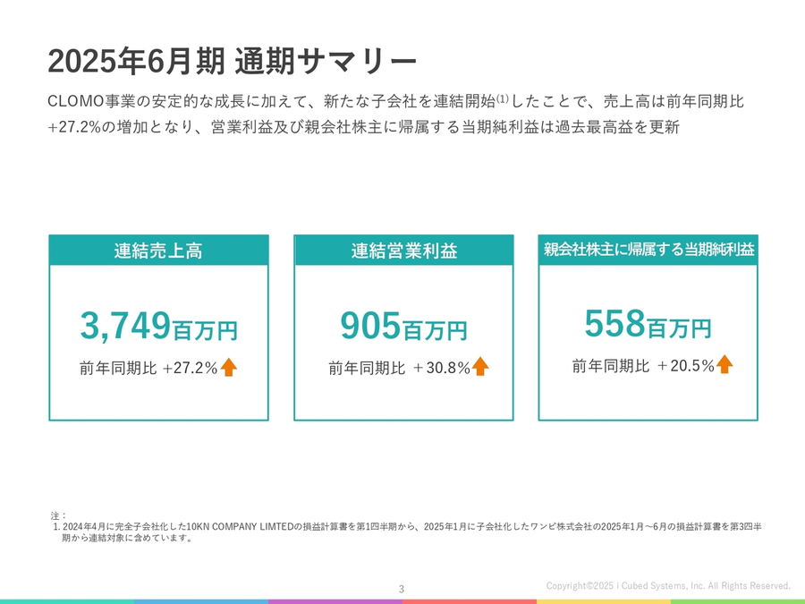Toggle the 3,749百万円 revenue figure
The width and height of the screenshot is (805, 604).
(x=159, y=324)
